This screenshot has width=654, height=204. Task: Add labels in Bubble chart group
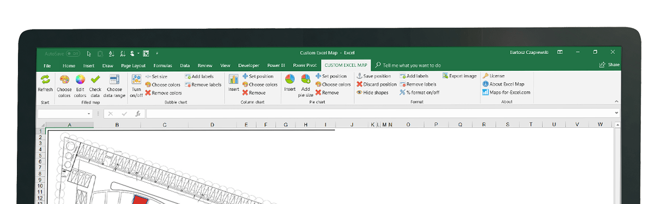tap(199, 77)
